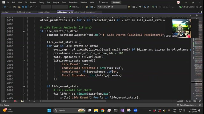This screenshot has width=204, height=114.
Task: Switch to the preparedata.py tab
Action: tap(44, 12)
